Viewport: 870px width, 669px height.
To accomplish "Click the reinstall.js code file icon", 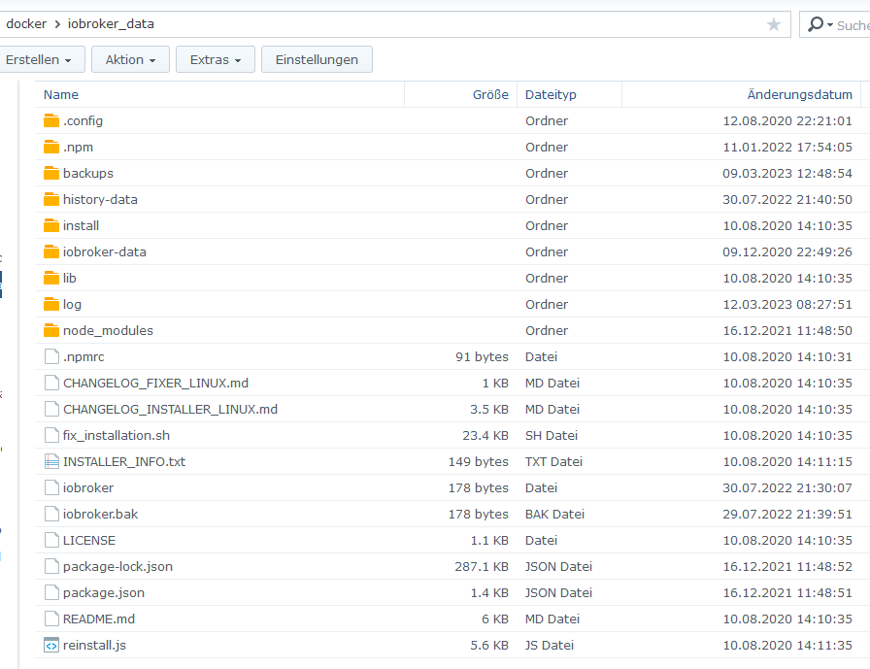I will point(51,645).
